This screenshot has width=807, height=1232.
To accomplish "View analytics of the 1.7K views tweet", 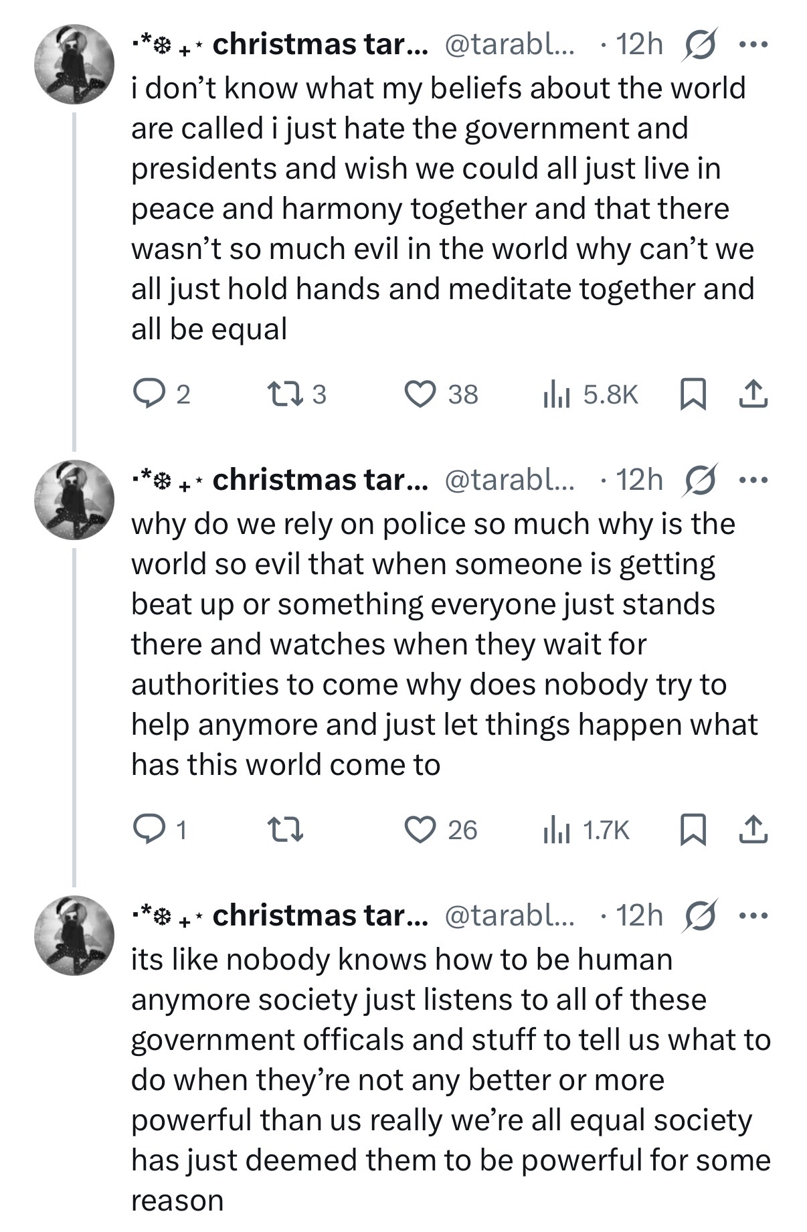I will pyautogui.click(x=555, y=830).
